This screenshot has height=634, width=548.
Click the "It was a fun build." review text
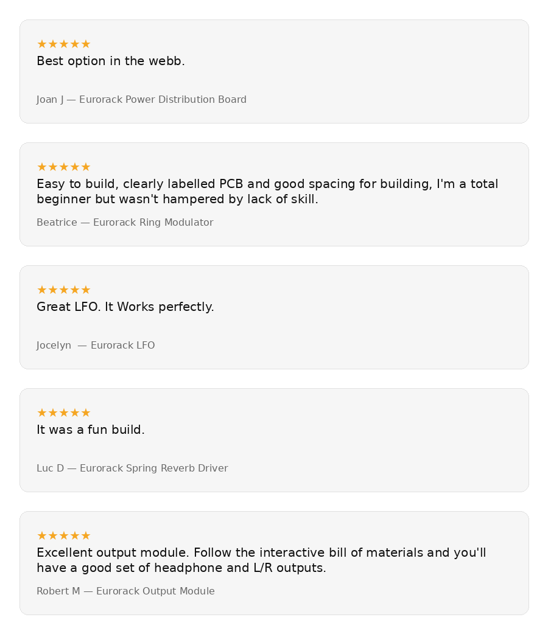(91, 430)
